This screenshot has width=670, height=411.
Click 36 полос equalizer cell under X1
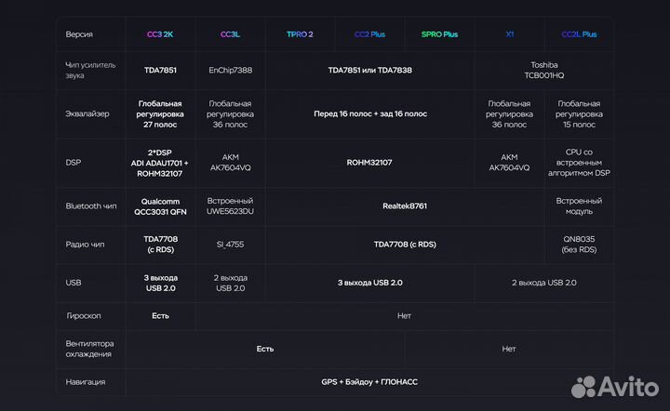(x=509, y=114)
